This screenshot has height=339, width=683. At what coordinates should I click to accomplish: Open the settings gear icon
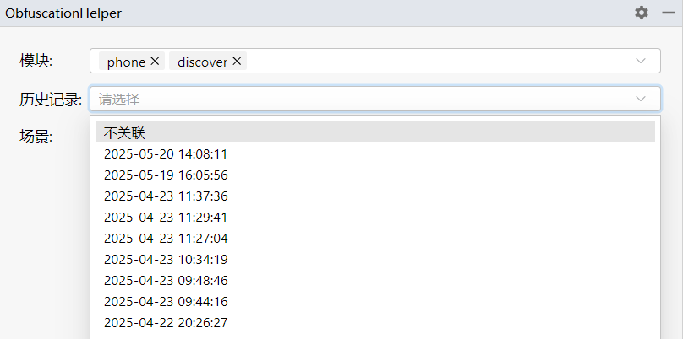[642, 13]
